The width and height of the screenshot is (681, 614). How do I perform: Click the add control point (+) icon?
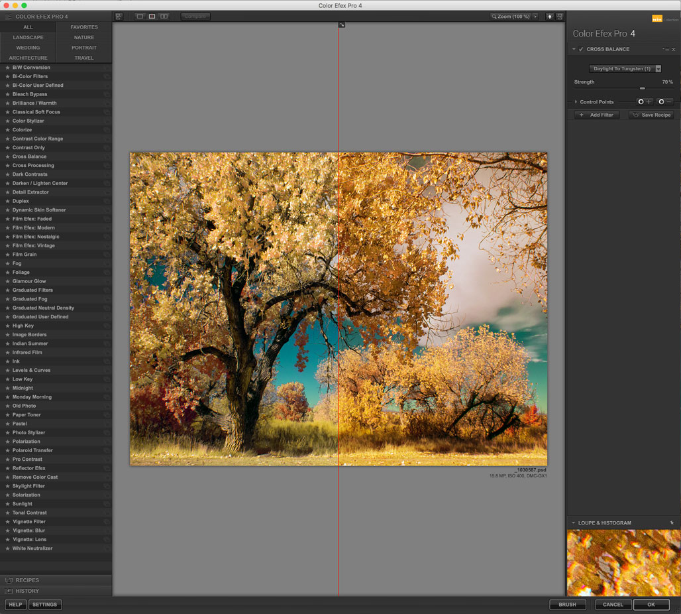point(645,101)
